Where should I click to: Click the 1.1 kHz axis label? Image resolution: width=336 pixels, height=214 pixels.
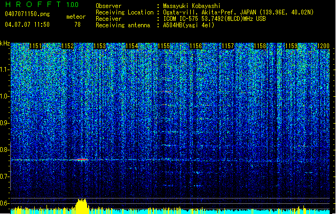point(5,70)
